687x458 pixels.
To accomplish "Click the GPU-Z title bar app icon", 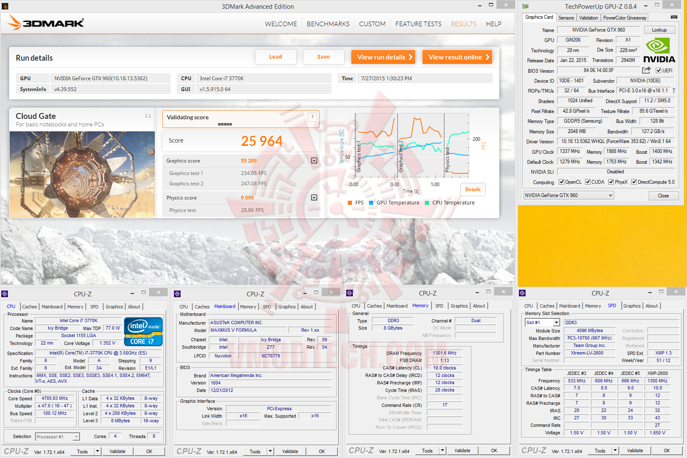I will [526, 6].
